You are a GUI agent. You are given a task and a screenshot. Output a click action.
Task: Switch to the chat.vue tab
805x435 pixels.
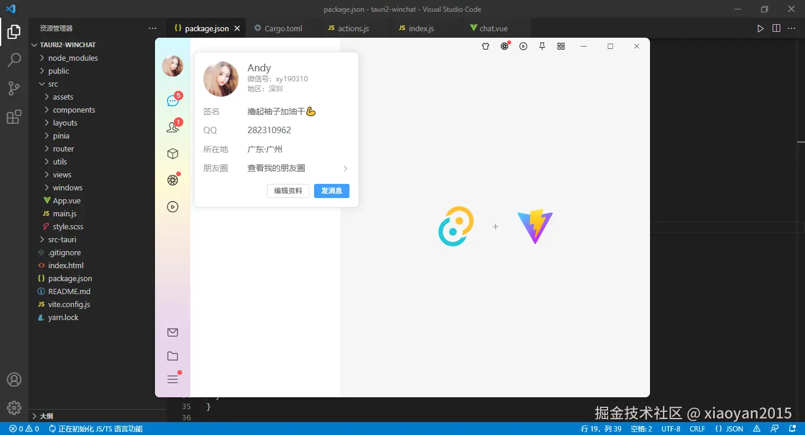click(493, 28)
